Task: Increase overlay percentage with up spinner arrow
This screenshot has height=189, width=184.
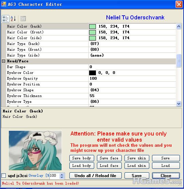Action: point(62,174)
